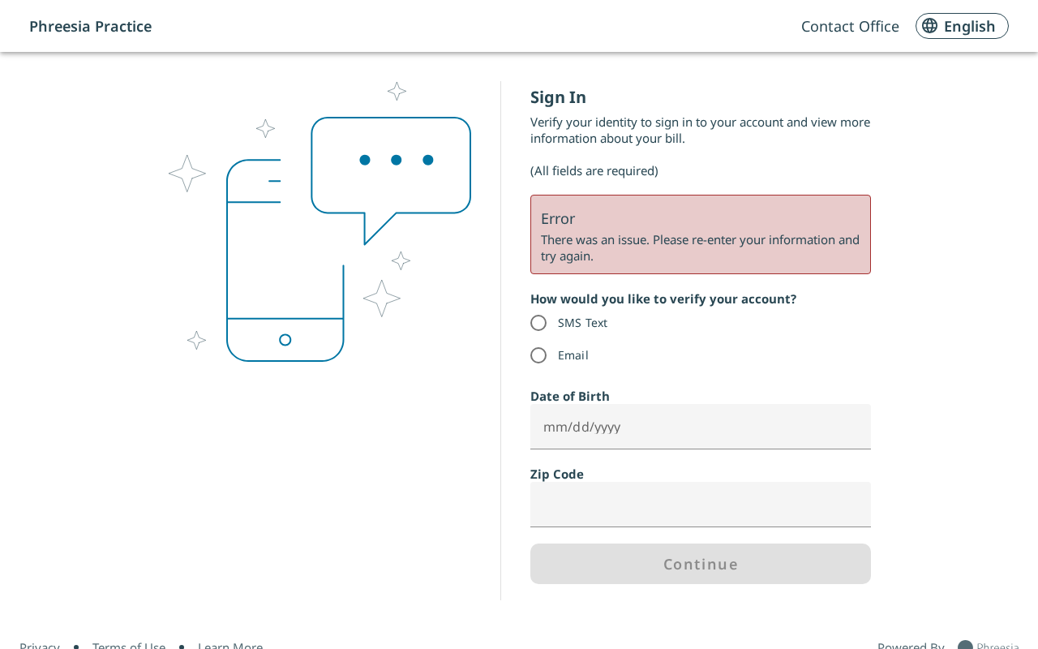1038x649 pixels.
Task: Click the Phreesia Practice header title
Action: pyautogui.click(x=90, y=26)
